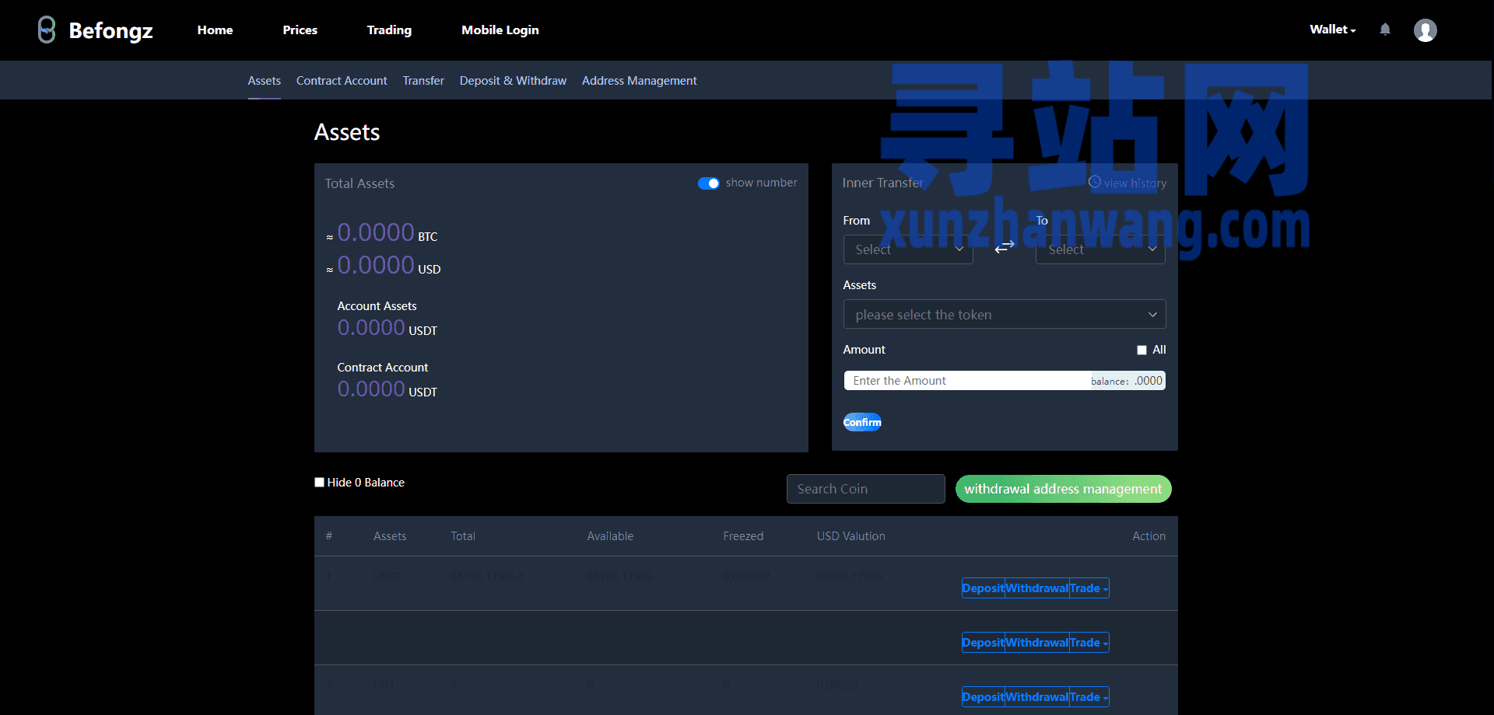Enable Hide 0 Balance checkbox
Viewport: 1494px width, 715px height.
(x=319, y=483)
